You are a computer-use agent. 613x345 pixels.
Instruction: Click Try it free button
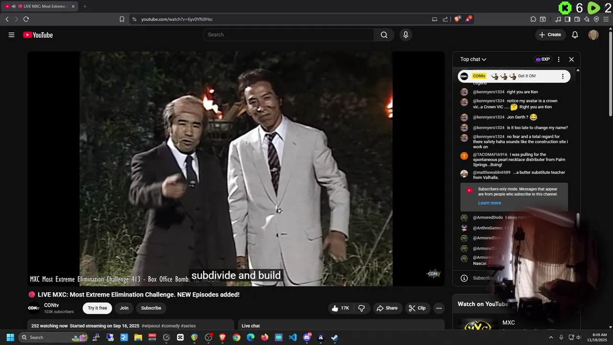pos(97,308)
